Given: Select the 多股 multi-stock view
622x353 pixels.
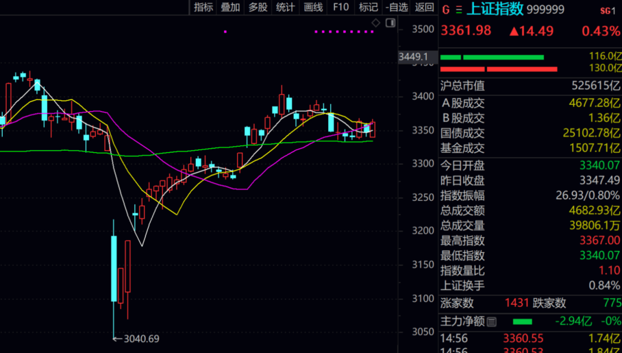Looking at the screenshot, I should 258,7.
